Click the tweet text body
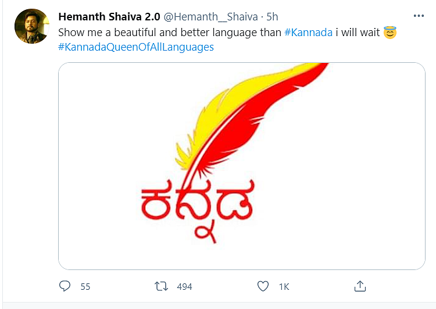Image resolution: width=436 pixels, height=309 pixels. pyautogui.click(x=227, y=40)
